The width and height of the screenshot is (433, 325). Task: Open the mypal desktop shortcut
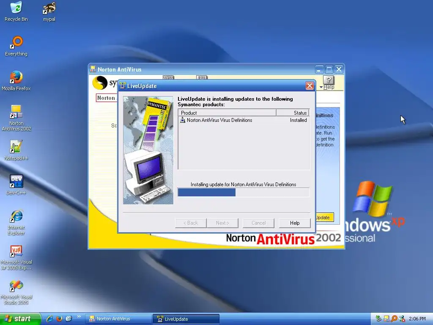click(x=49, y=11)
